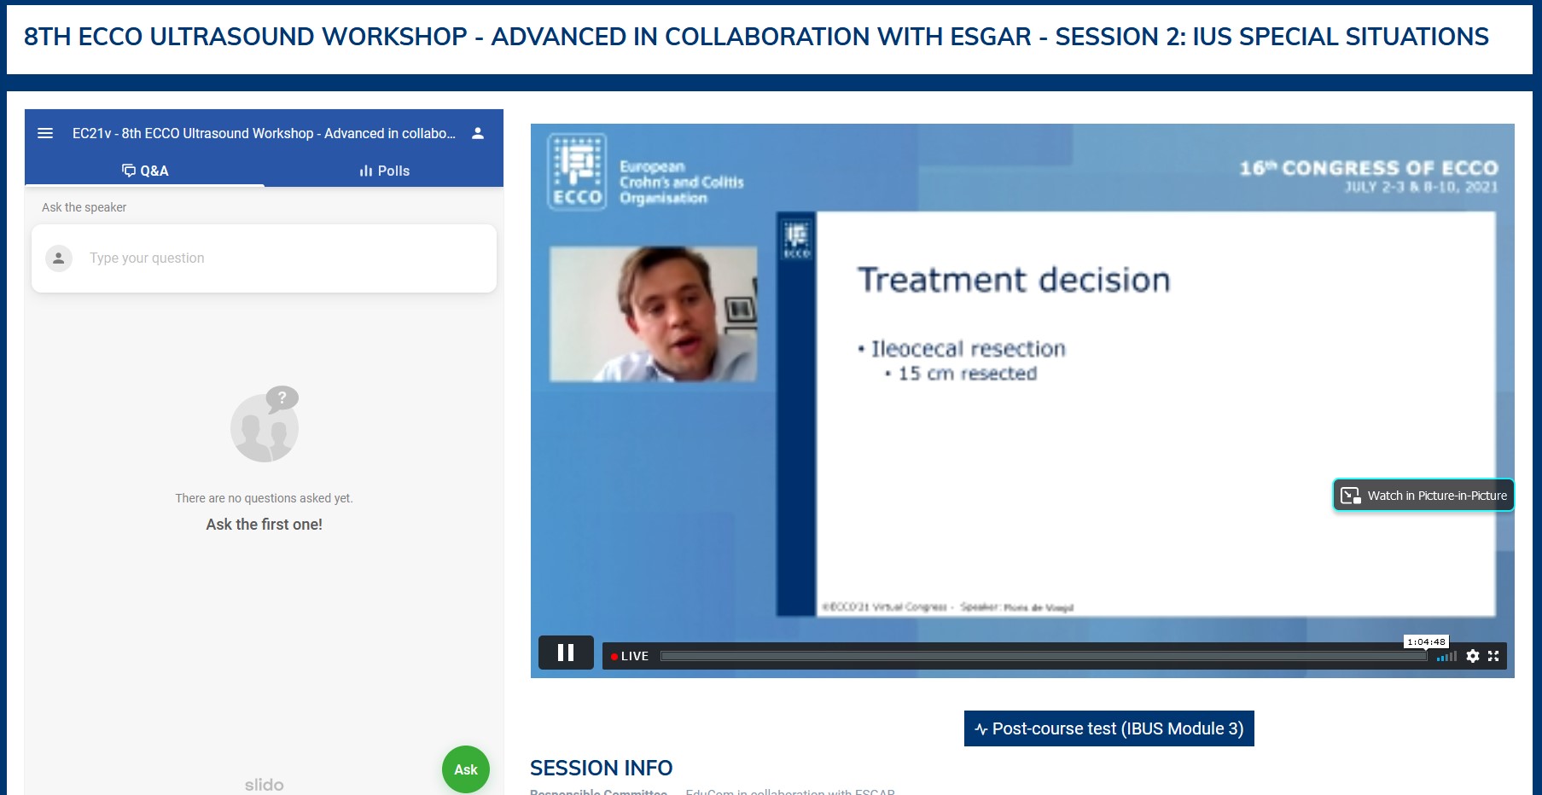Click the avatar icon beside question field
1542x795 pixels.
59,258
